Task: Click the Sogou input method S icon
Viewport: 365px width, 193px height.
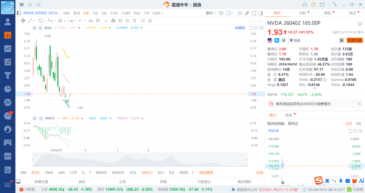Action: point(319,181)
